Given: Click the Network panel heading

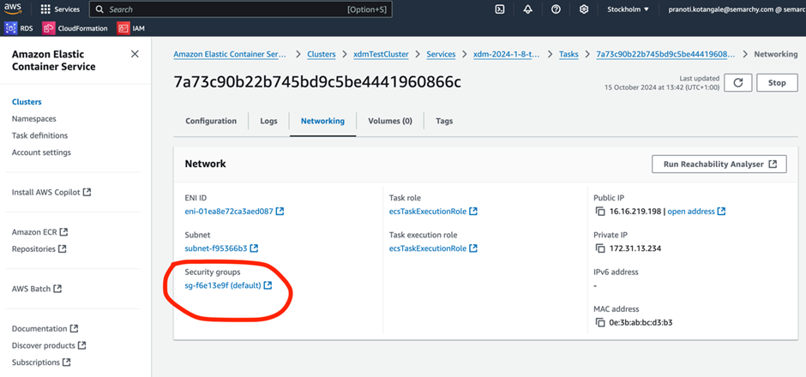Looking at the screenshot, I should pos(205,164).
